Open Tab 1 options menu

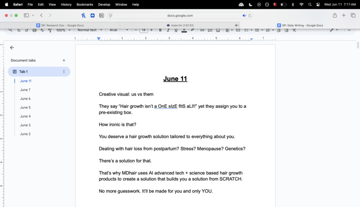click(64, 72)
